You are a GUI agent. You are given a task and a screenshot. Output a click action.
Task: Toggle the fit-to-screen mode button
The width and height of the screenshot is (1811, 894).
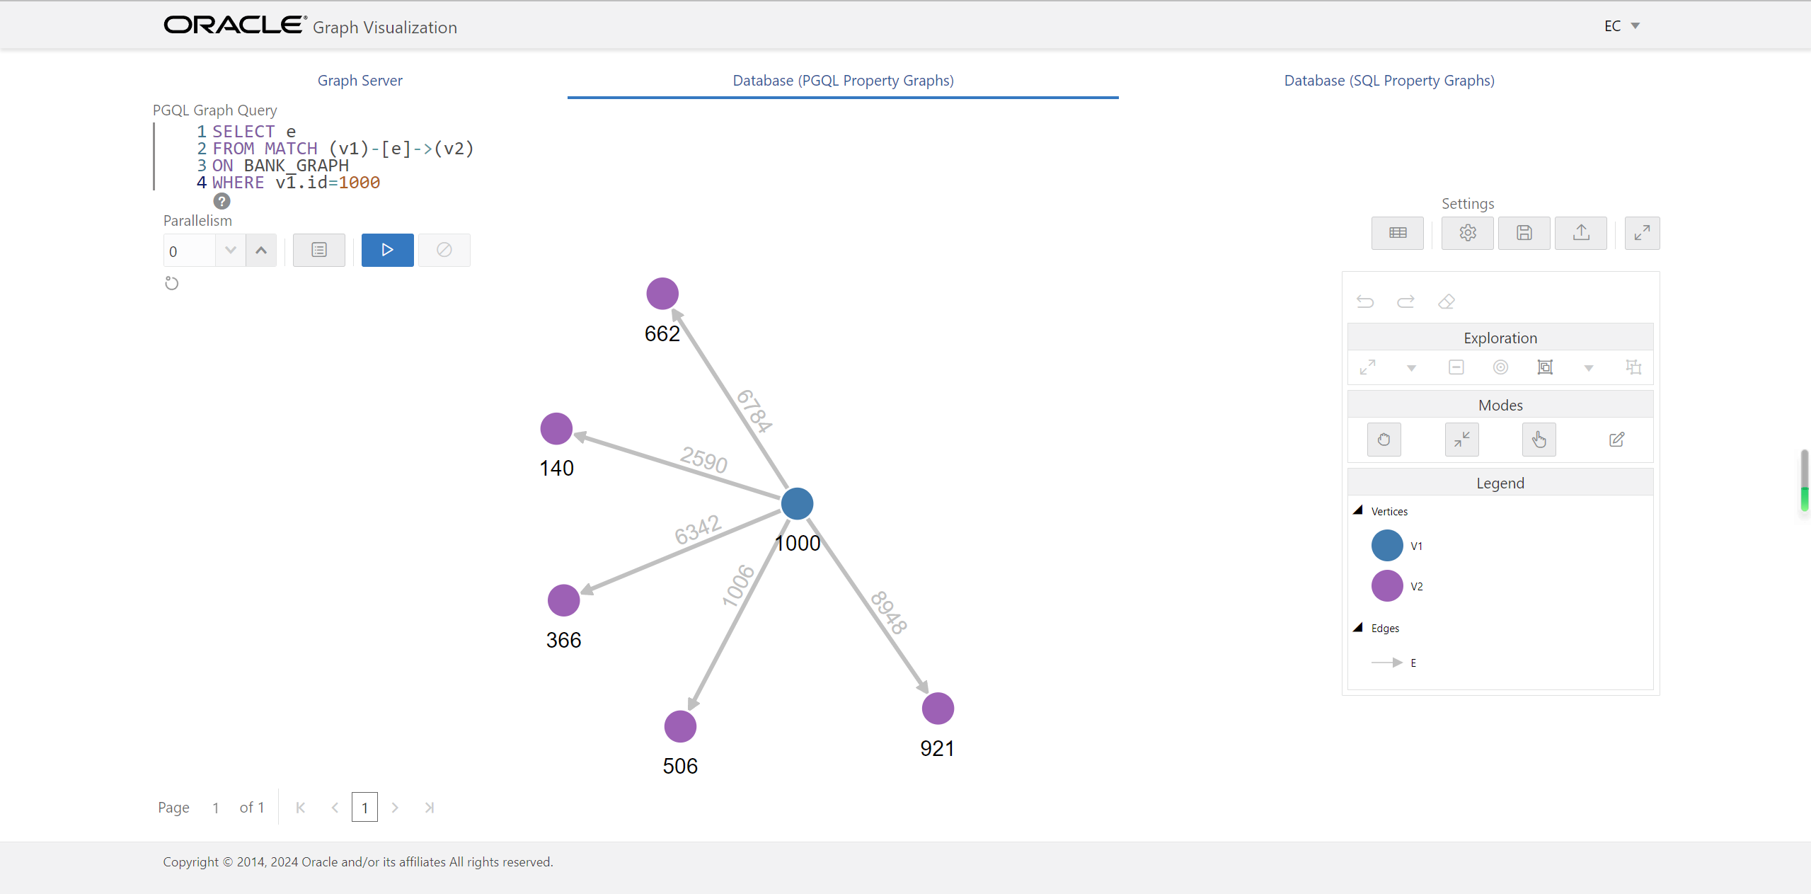pos(1461,440)
